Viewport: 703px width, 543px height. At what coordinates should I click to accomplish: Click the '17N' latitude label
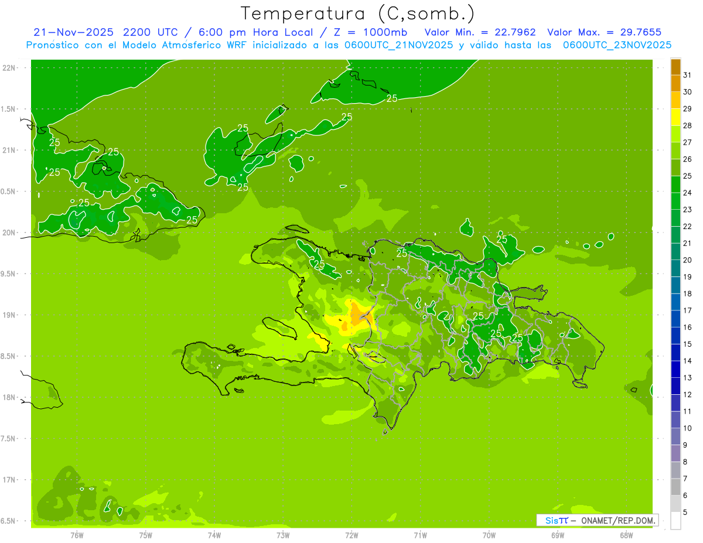[9, 480]
